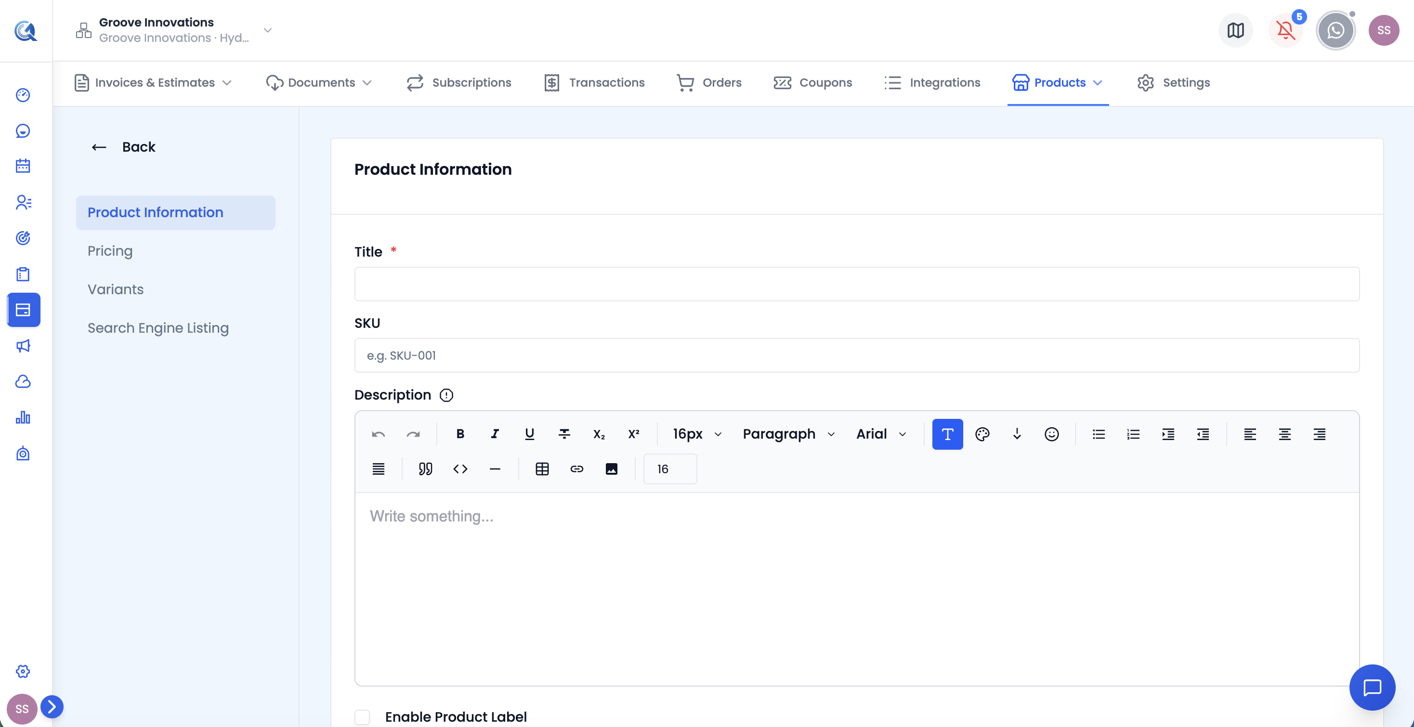Viewport: 1414px width, 727px height.
Task: Insert a blockquote
Action: pyautogui.click(x=425, y=468)
